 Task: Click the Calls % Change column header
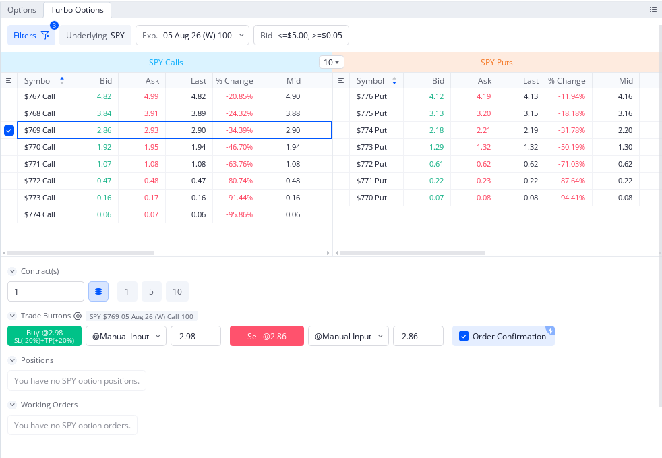pyautogui.click(x=236, y=81)
